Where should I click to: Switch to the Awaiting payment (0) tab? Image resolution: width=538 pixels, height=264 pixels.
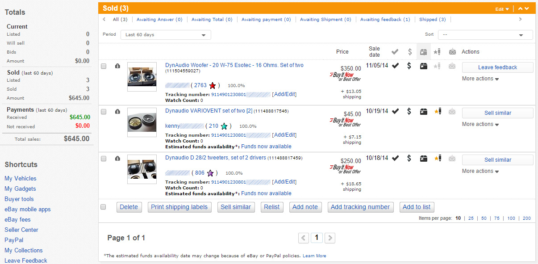(266, 20)
